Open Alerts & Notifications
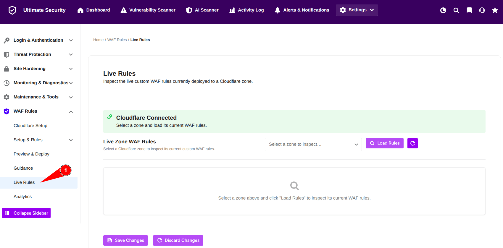This screenshot has height=248, width=503. (x=302, y=10)
